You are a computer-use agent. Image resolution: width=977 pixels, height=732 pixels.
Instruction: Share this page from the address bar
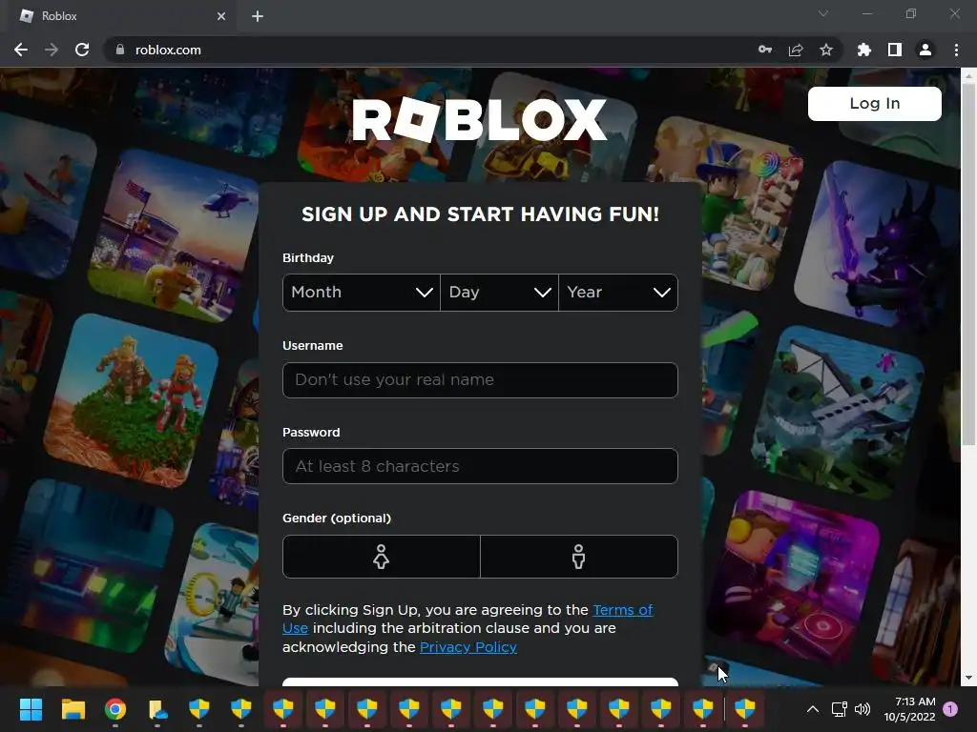coord(796,50)
